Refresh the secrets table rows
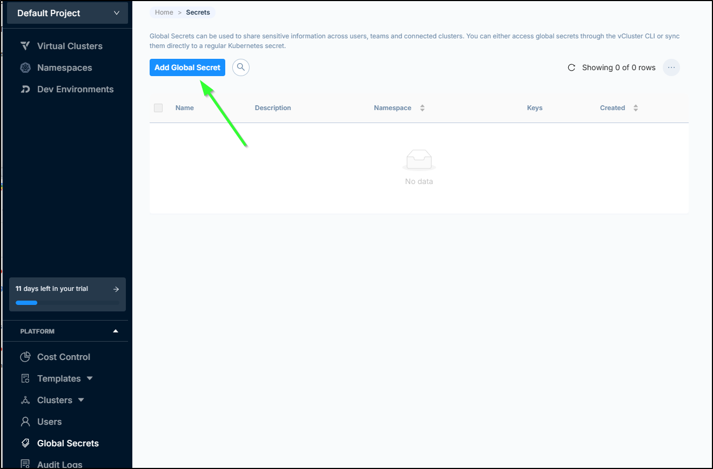The width and height of the screenshot is (713, 469). [x=571, y=67]
